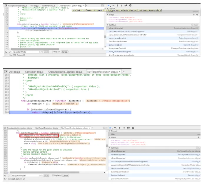
Task: Collapse Threads section in third screenshot
Action: [110, 131]
